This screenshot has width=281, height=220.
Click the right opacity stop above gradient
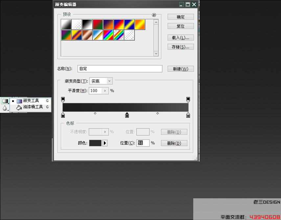coord(188,99)
